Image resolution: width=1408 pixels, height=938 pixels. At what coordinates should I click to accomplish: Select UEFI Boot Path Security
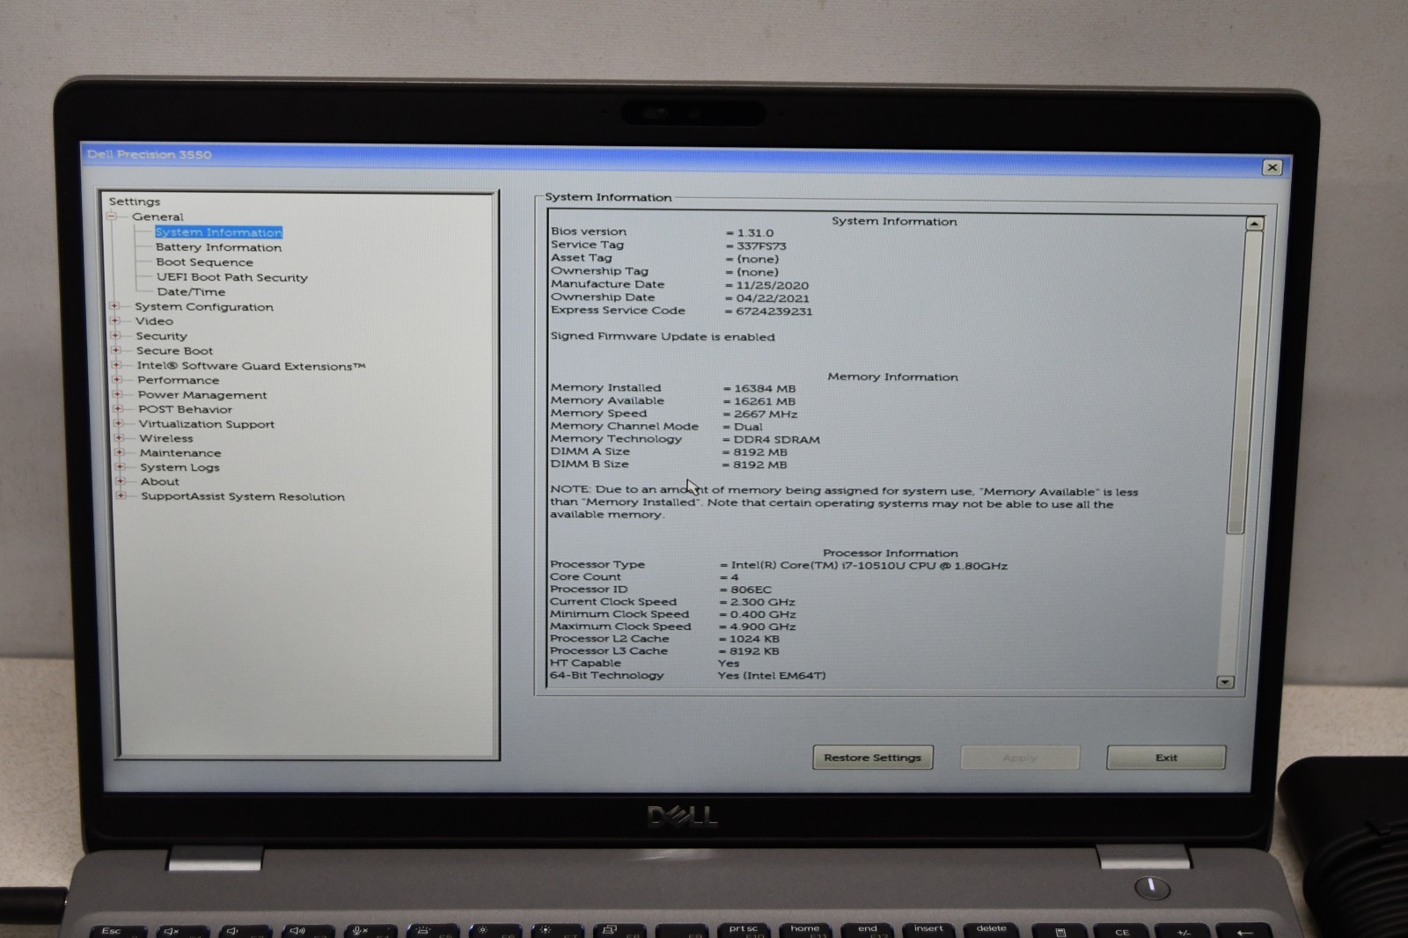232,277
